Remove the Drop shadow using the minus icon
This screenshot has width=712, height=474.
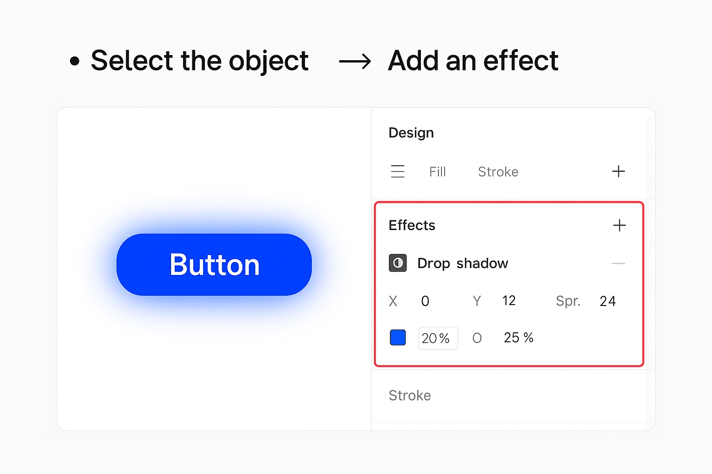[x=618, y=263]
